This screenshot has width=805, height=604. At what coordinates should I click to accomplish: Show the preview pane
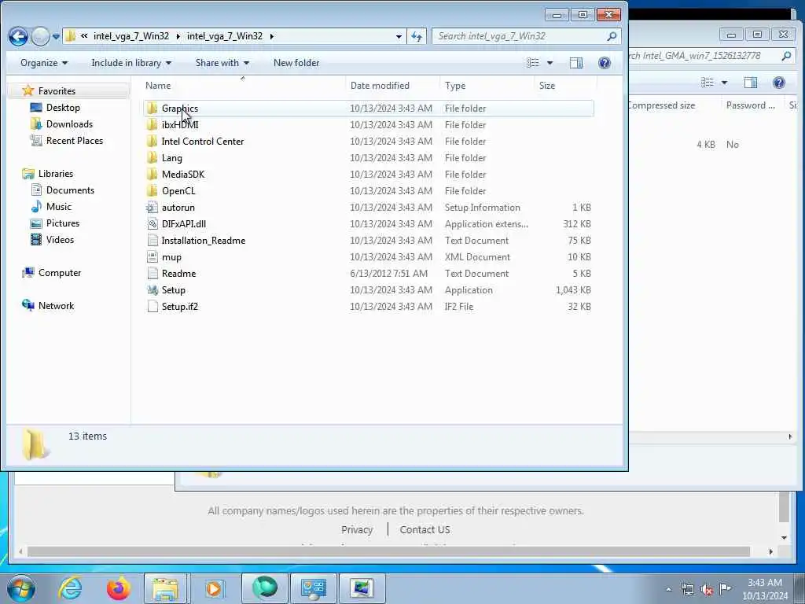click(x=576, y=63)
